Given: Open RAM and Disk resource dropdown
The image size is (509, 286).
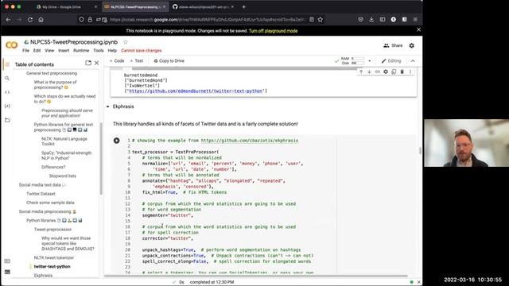Looking at the screenshot, I should tap(369, 61).
